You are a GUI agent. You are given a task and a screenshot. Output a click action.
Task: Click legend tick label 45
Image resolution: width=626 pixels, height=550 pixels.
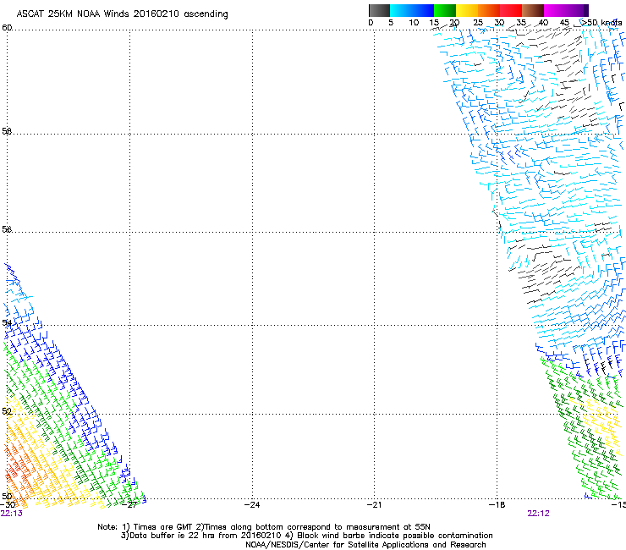tap(564, 23)
